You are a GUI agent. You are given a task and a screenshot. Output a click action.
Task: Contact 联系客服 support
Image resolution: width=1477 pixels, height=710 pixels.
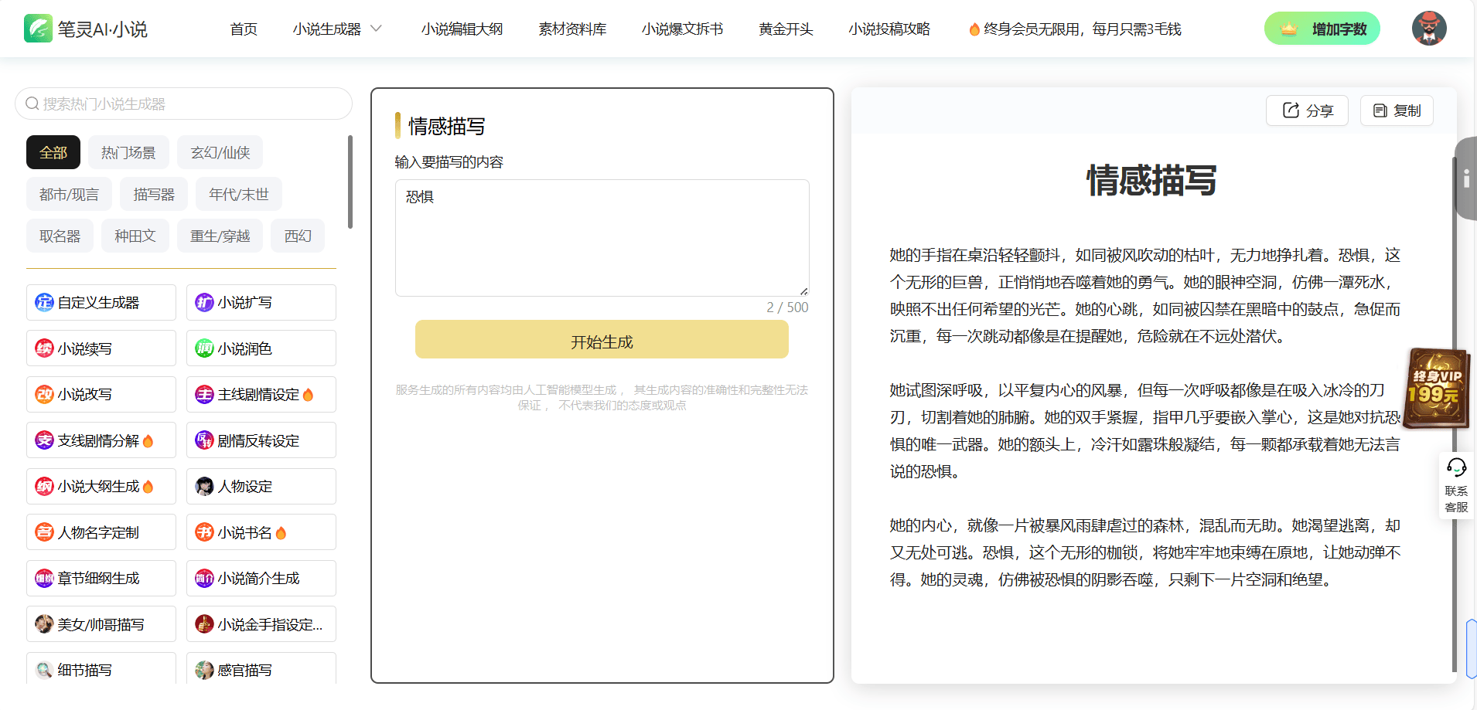1456,485
